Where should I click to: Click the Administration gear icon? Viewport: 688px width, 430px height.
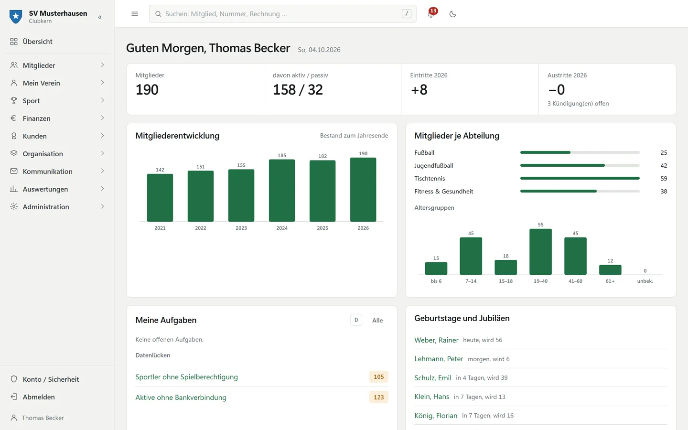(x=14, y=206)
